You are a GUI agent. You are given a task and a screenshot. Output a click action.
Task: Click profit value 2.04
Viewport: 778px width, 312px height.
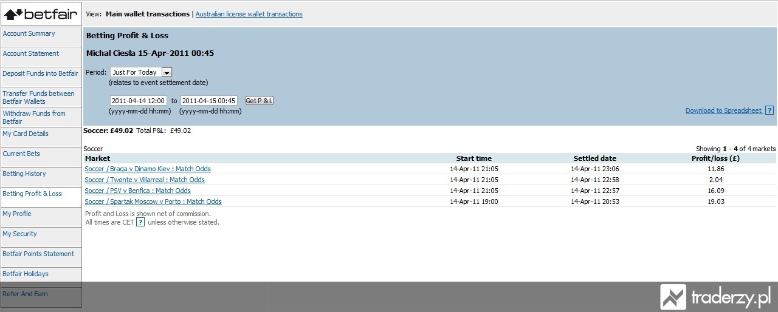[x=716, y=180]
